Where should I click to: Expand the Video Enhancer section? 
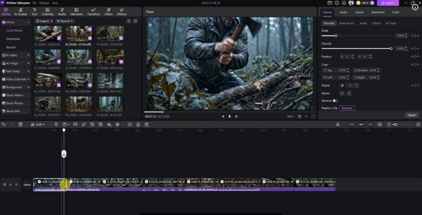click(x=28, y=79)
